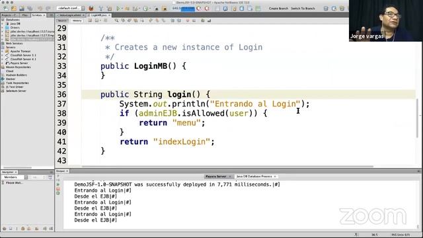Click the Build Project hammer icon
This screenshot has height=238, width=423.
(x=101, y=9)
